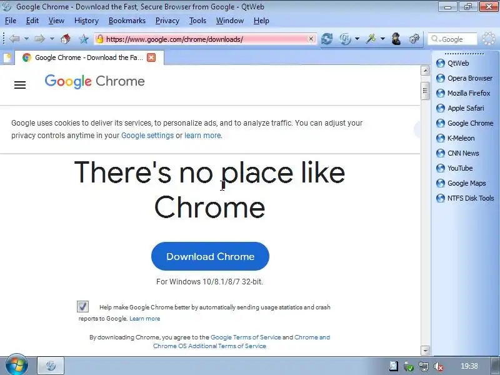Open the back history dropdown arrow
The width and height of the screenshot is (500, 375).
26,39
